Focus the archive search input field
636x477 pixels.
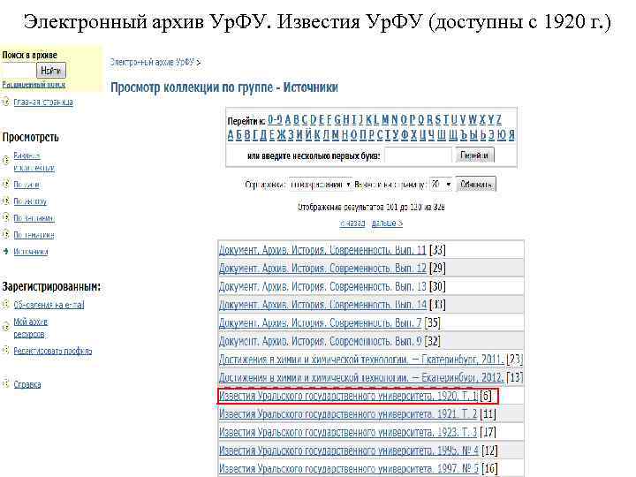19,70
